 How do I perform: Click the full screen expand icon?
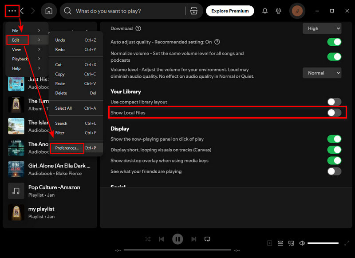(x=347, y=243)
